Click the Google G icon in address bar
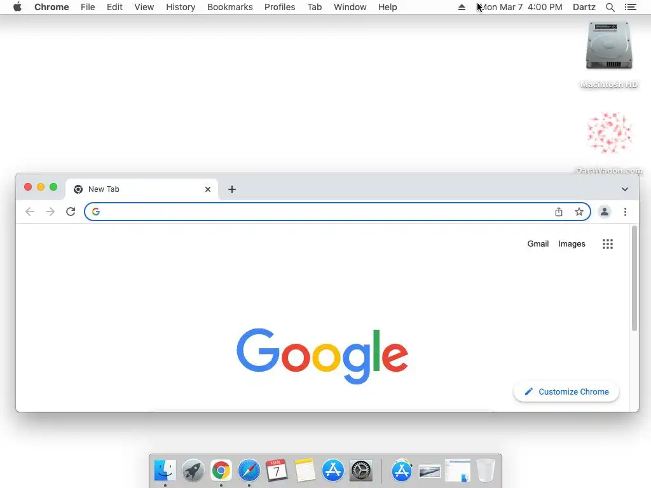The height and width of the screenshot is (488, 651). pos(96,212)
